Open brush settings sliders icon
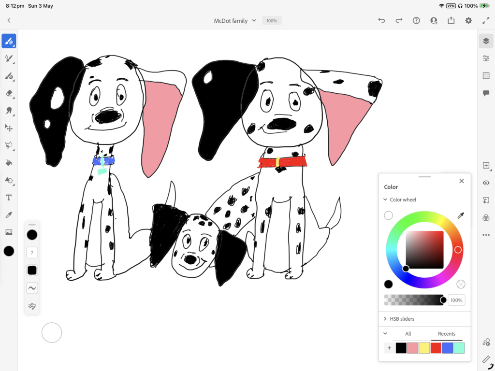Viewport: 495px width, 371px height. [x=32, y=306]
